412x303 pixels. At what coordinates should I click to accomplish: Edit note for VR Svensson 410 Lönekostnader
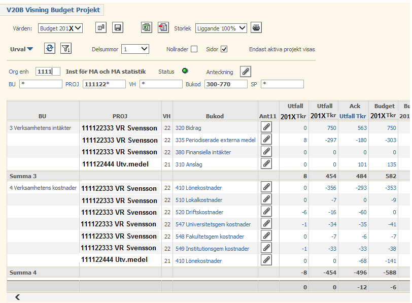266,187
